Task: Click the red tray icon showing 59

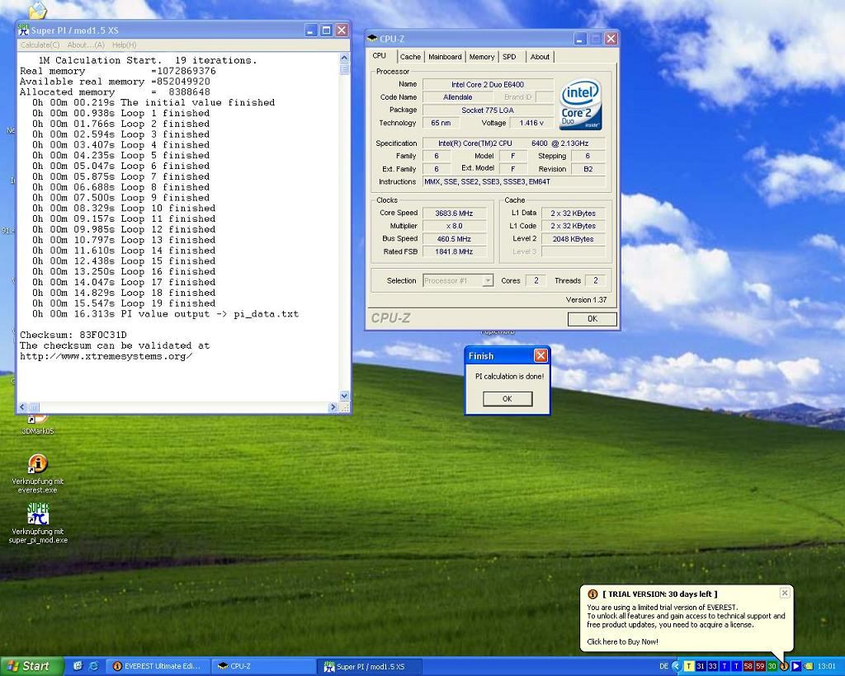Action: [x=760, y=666]
